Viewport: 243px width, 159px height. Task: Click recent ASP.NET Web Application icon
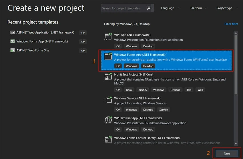pos(12,32)
